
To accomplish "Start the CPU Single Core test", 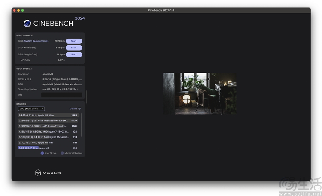I will click(74, 54).
